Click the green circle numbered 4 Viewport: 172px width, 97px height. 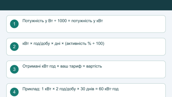(14, 92)
